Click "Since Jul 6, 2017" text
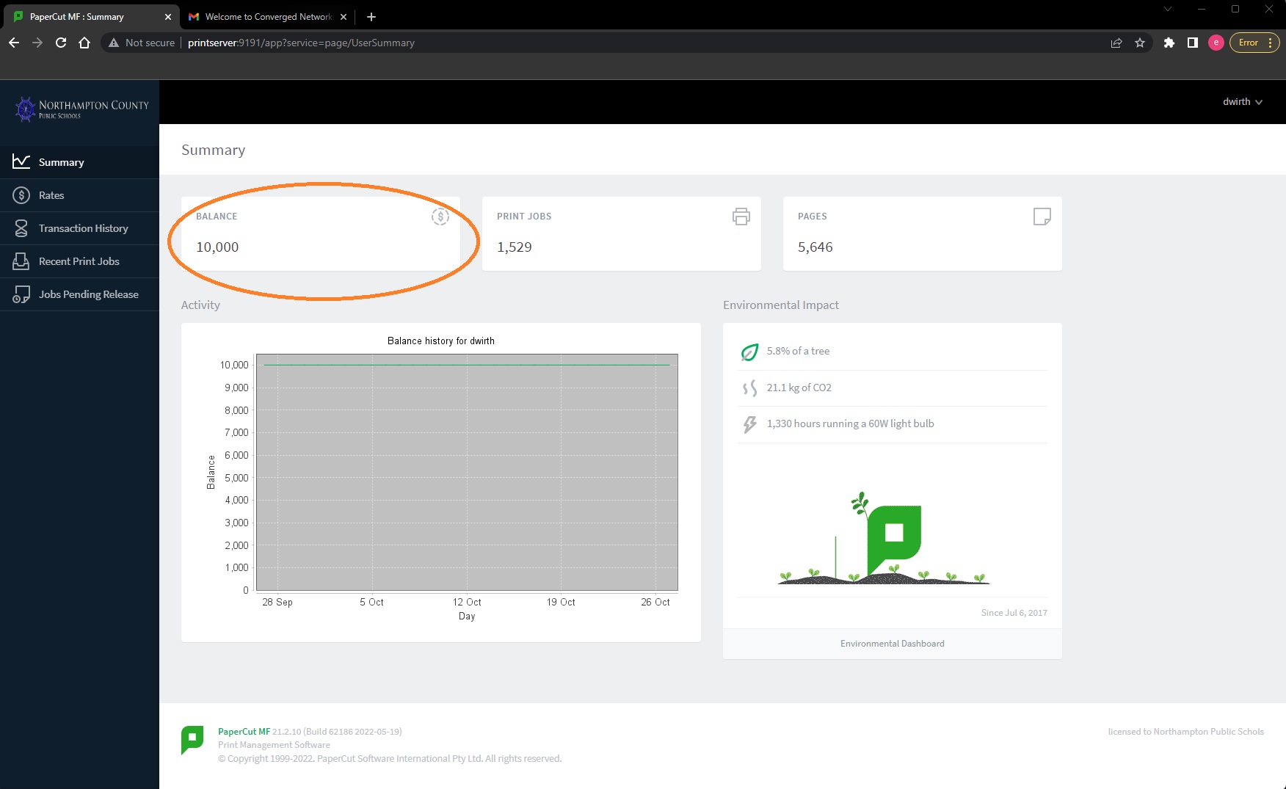 [x=1014, y=613]
